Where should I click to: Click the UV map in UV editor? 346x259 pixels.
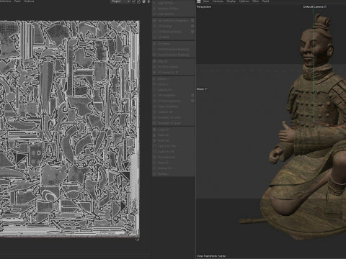pyautogui.click(x=70, y=129)
